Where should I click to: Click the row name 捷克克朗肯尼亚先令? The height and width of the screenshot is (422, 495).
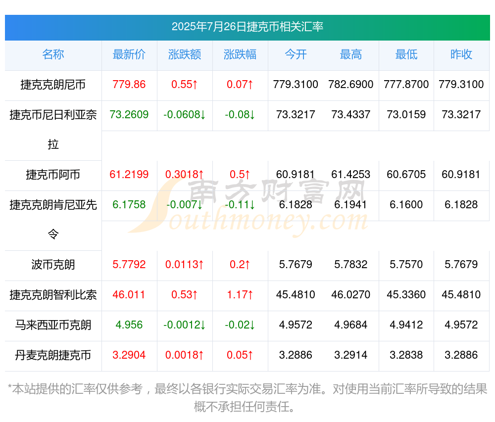click(x=53, y=220)
